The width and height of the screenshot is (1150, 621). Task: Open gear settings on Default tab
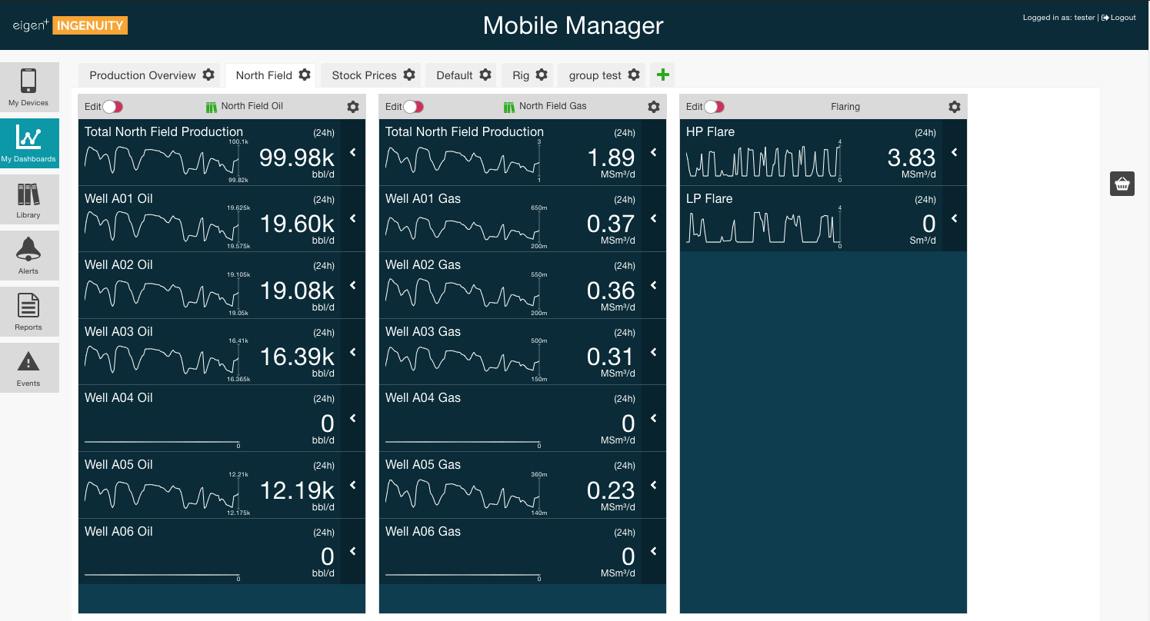485,75
